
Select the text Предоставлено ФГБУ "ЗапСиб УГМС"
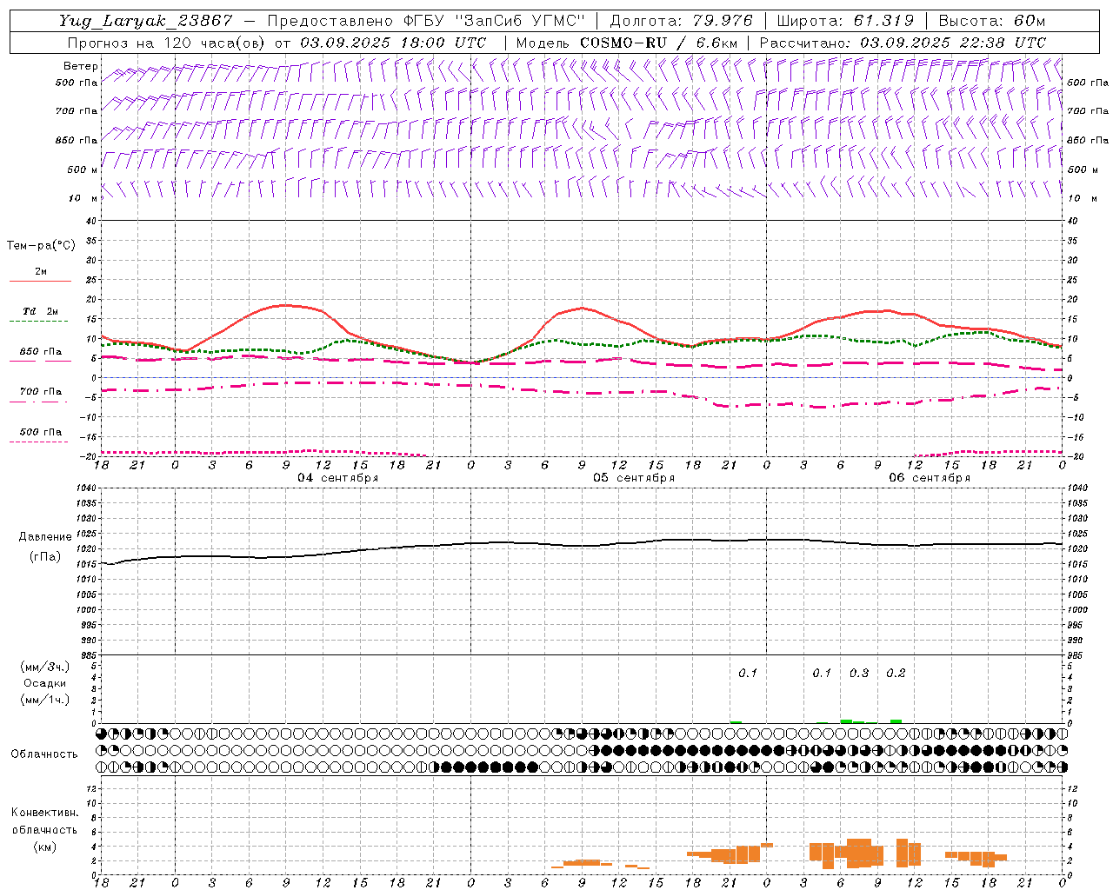click(x=426, y=22)
